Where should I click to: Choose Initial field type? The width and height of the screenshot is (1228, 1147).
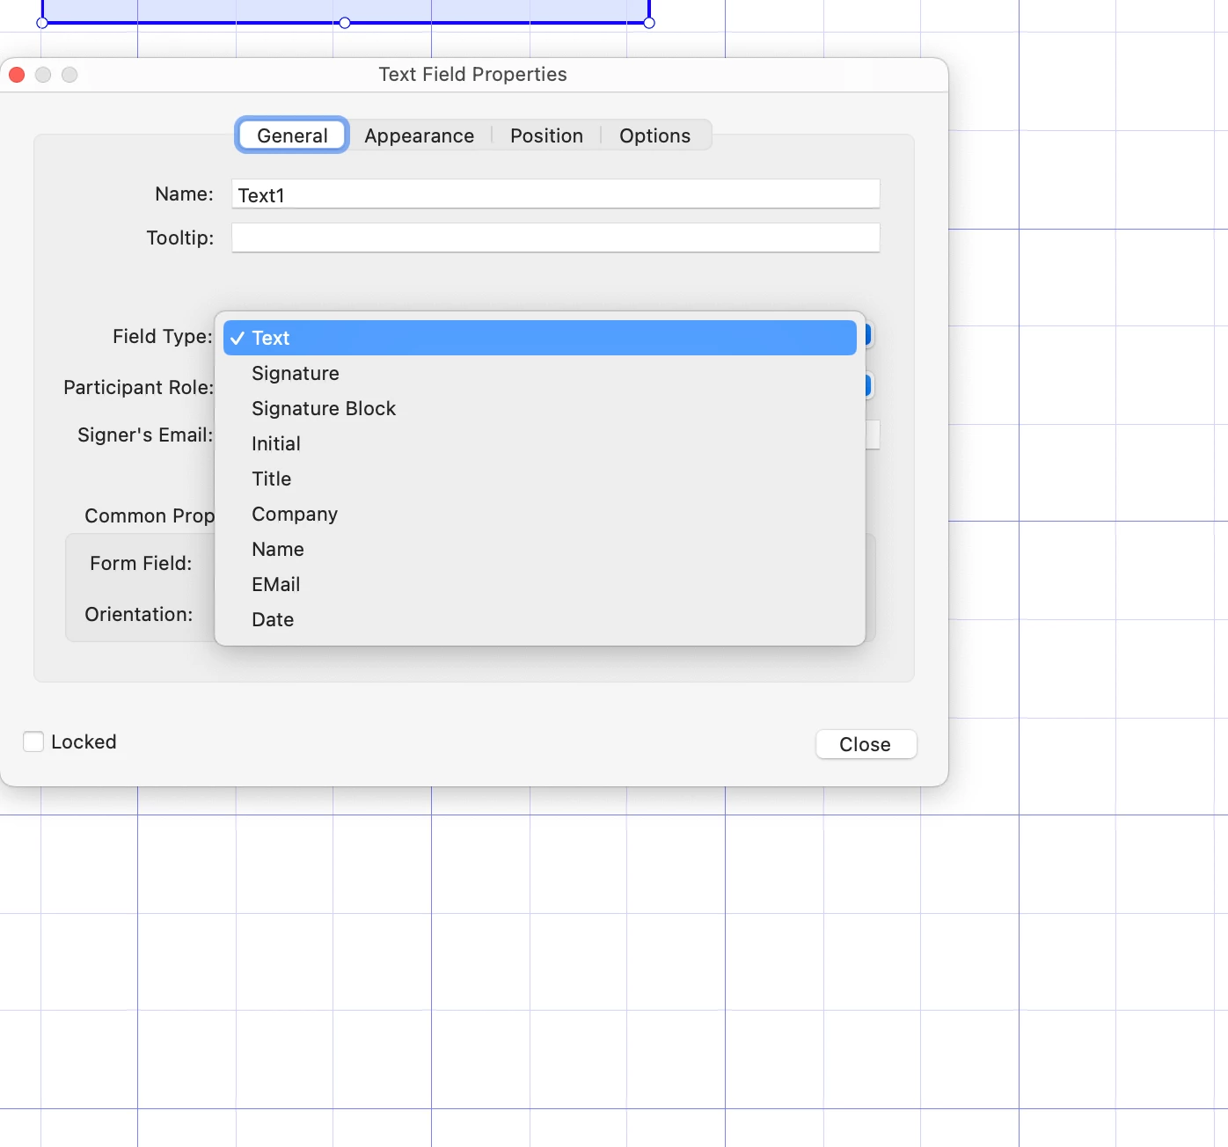point(540,443)
